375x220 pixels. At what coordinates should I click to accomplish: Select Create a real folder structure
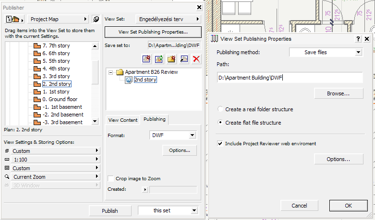pos(220,109)
